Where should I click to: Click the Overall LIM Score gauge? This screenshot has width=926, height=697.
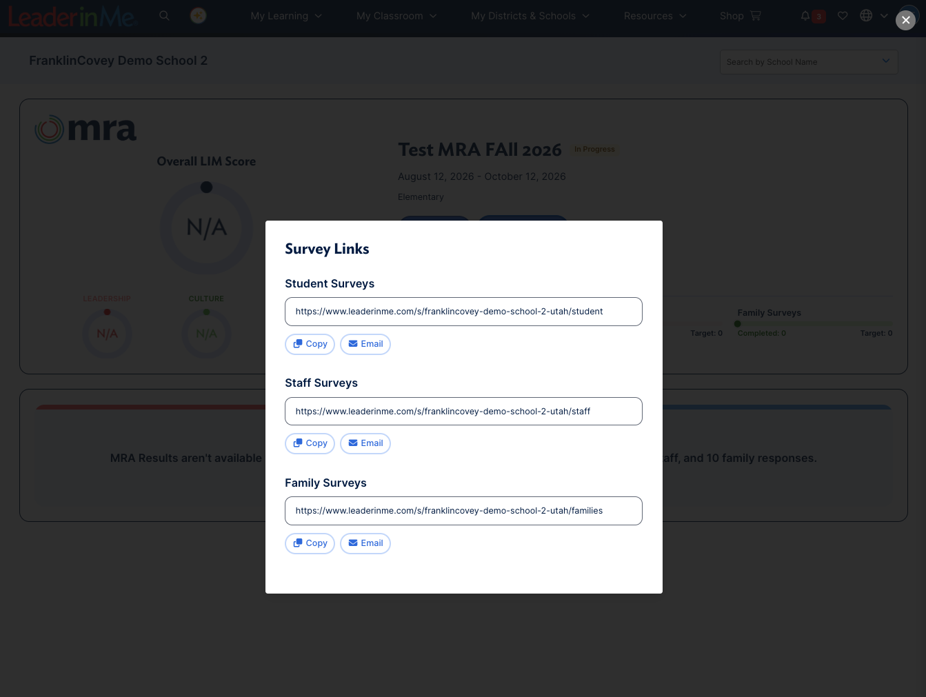pos(206,228)
